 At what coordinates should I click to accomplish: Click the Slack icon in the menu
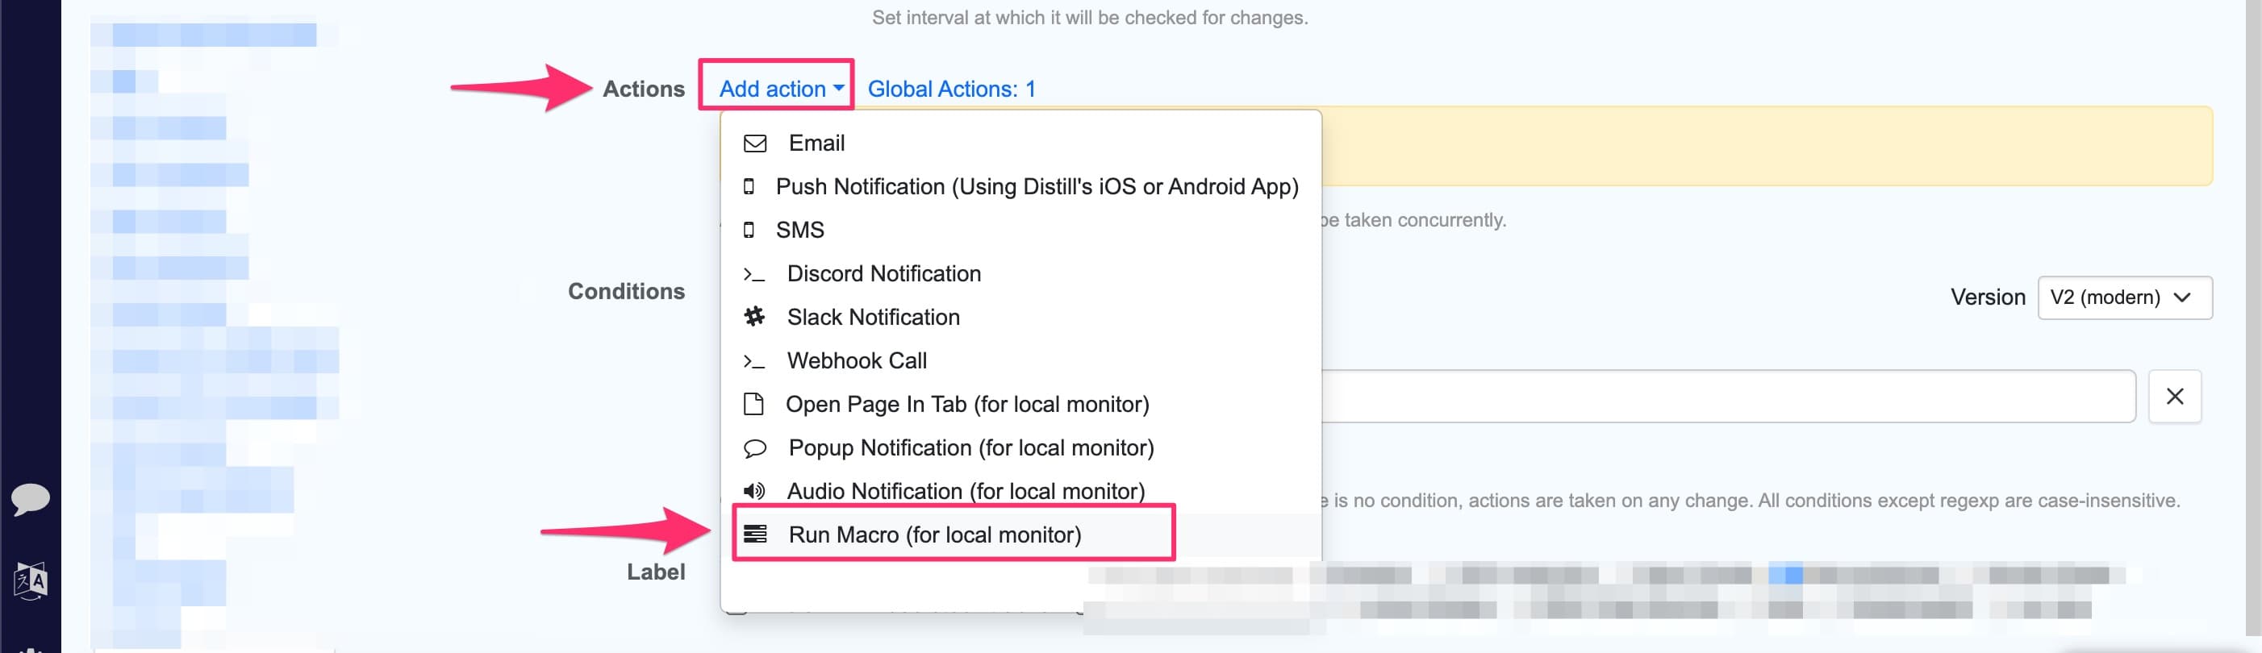pyautogui.click(x=754, y=317)
